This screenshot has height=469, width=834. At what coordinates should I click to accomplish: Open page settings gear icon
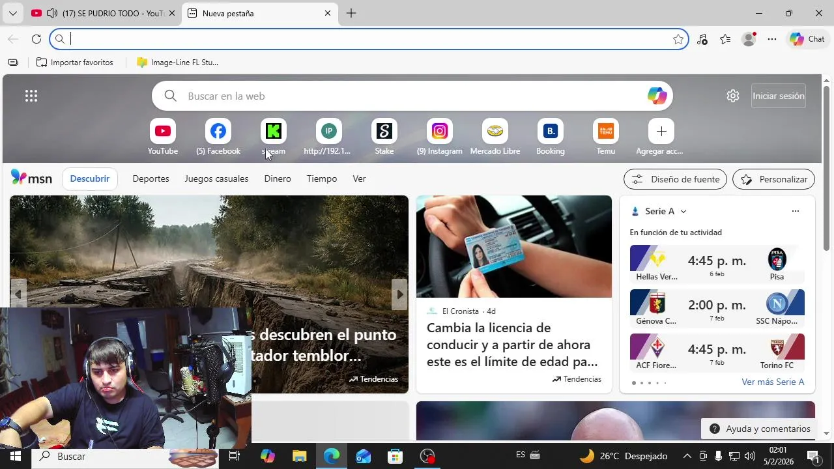pyautogui.click(x=733, y=96)
